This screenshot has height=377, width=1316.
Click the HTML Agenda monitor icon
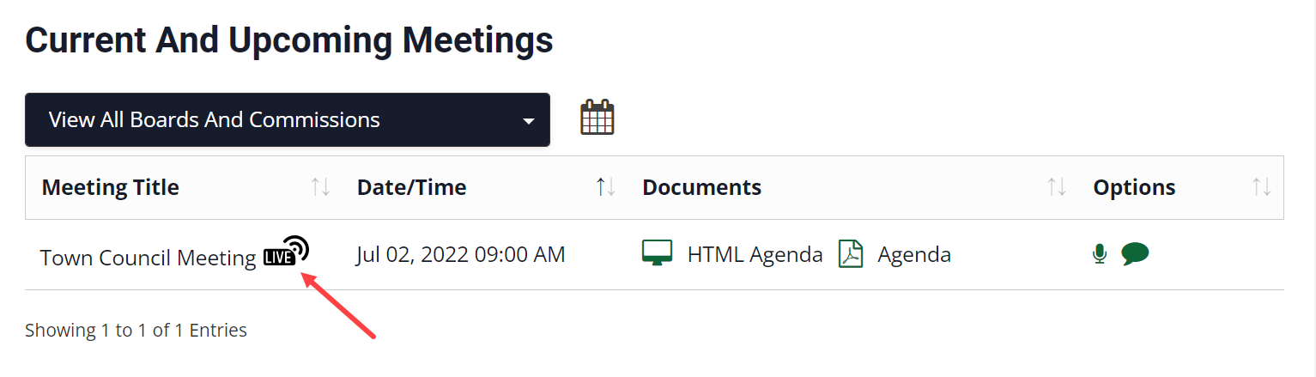pos(658,253)
